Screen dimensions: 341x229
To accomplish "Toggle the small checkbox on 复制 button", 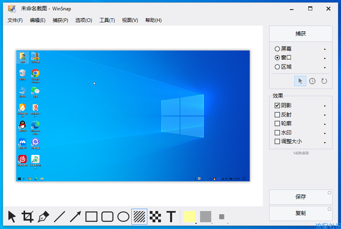I will (x=329, y=209).
